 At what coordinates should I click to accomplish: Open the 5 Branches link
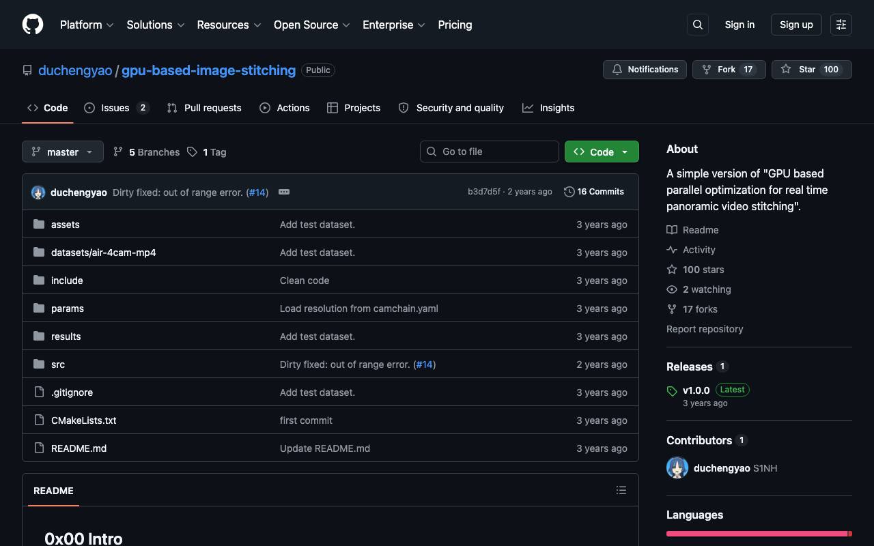(x=146, y=152)
